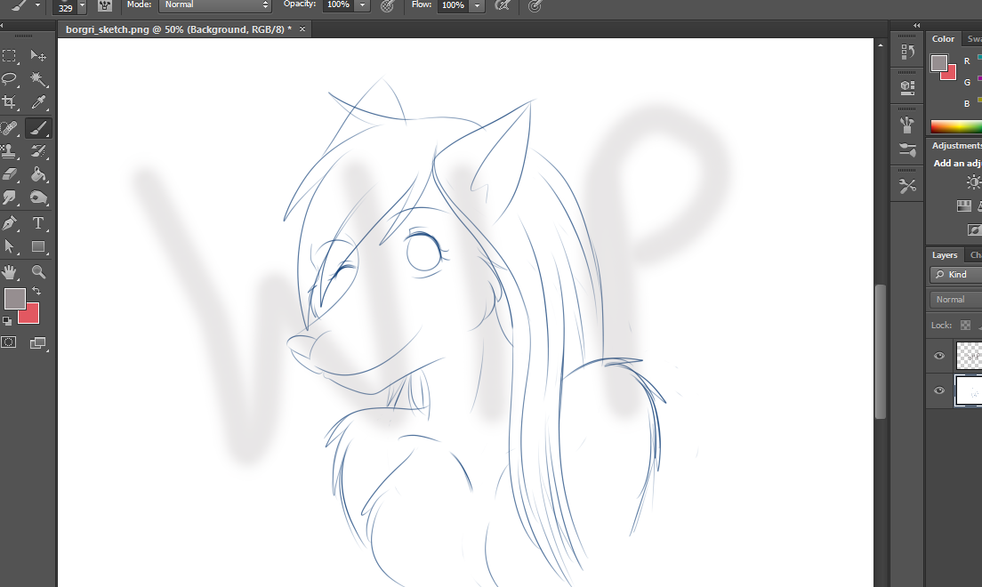Select the Zoom tool
The height and width of the screenshot is (587, 982).
coord(38,272)
